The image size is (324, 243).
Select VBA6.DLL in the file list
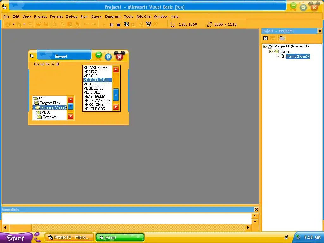pyautogui.click(x=97, y=92)
